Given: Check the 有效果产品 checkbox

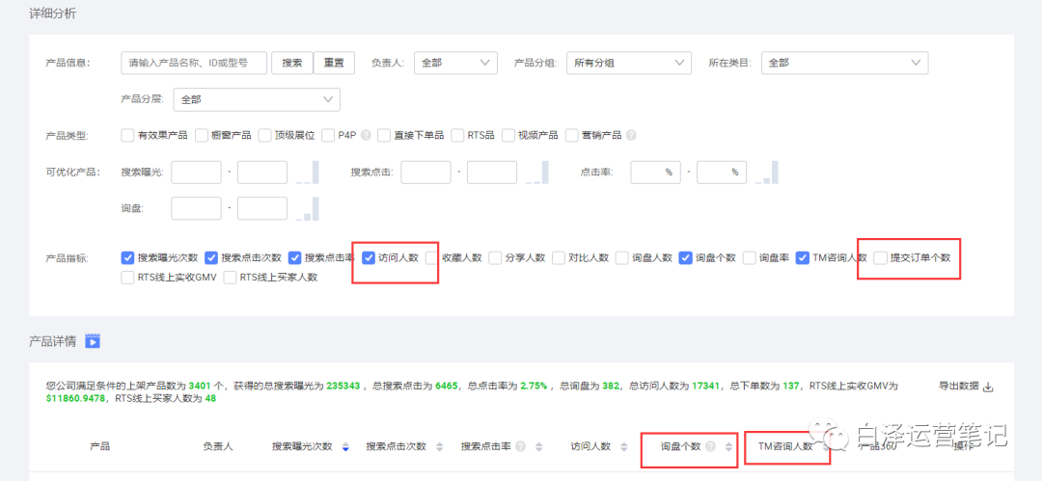Looking at the screenshot, I should [x=127, y=135].
